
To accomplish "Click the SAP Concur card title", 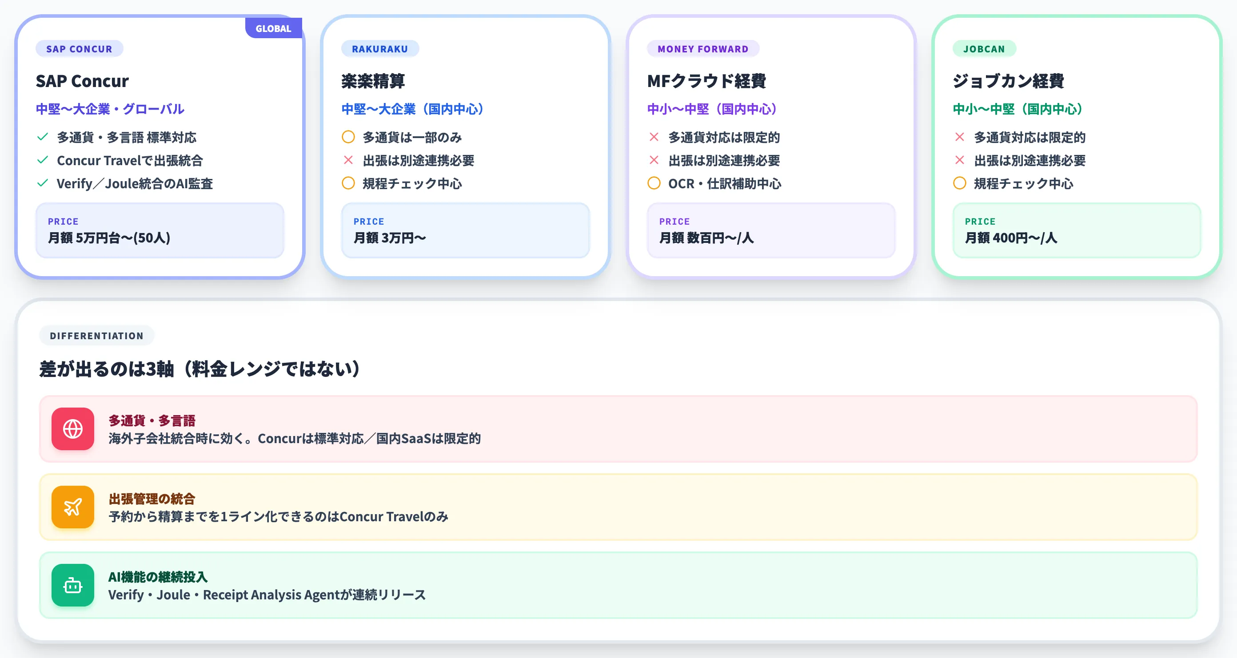I will coord(82,81).
